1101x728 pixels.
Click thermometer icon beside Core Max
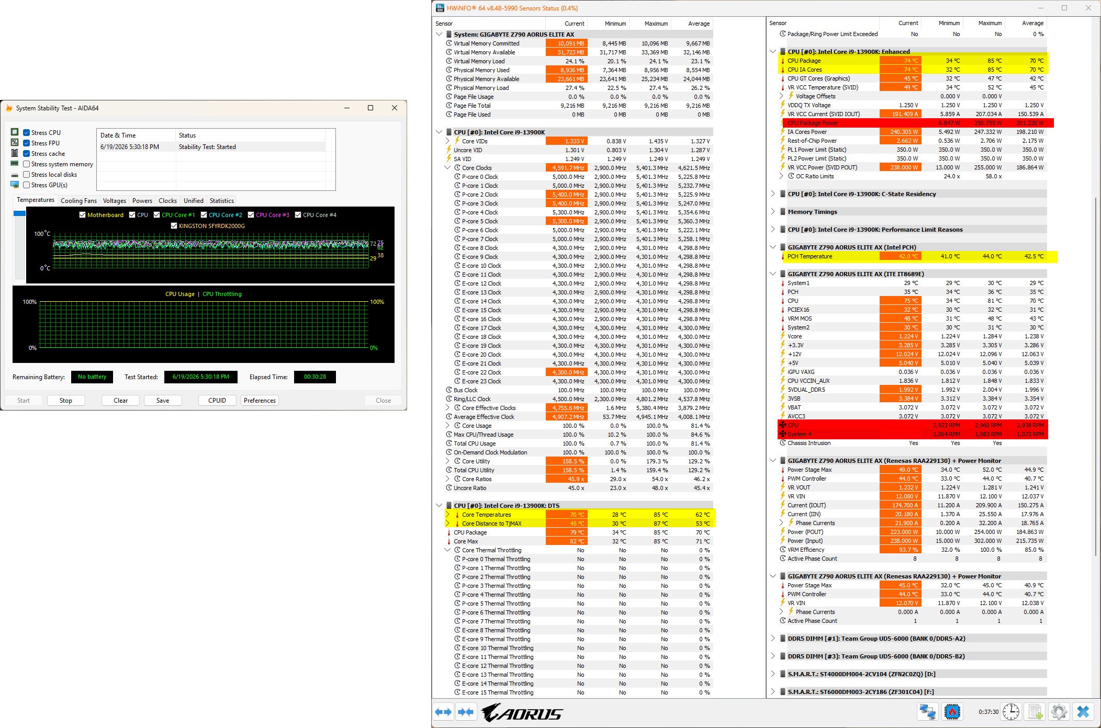pos(449,541)
